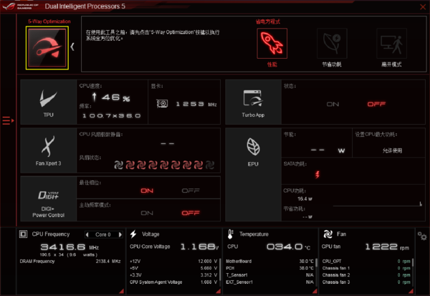Click the Core 0 selector label
This screenshot has width=430, height=296.
[x=102, y=234]
